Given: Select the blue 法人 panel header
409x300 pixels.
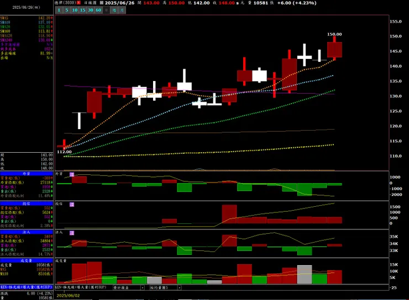Looking at the screenshot, I should pyautogui.click(x=27, y=232).
